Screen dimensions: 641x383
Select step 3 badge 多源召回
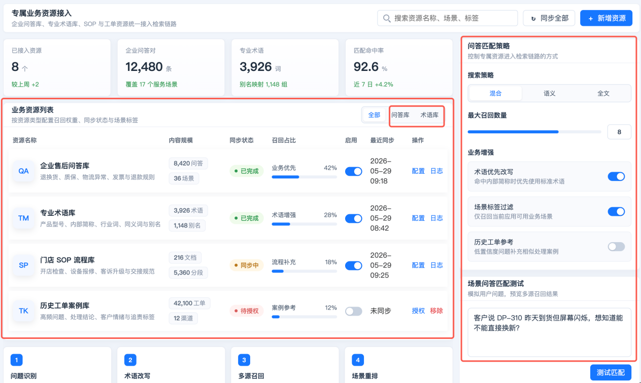pos(244,360)
